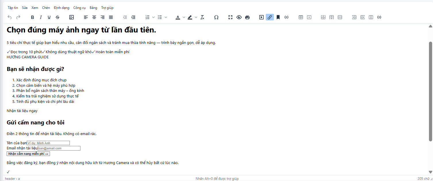Screen dimensions: 433x181
Task: Insert an image via the image icon
Action: click(72, 17)
